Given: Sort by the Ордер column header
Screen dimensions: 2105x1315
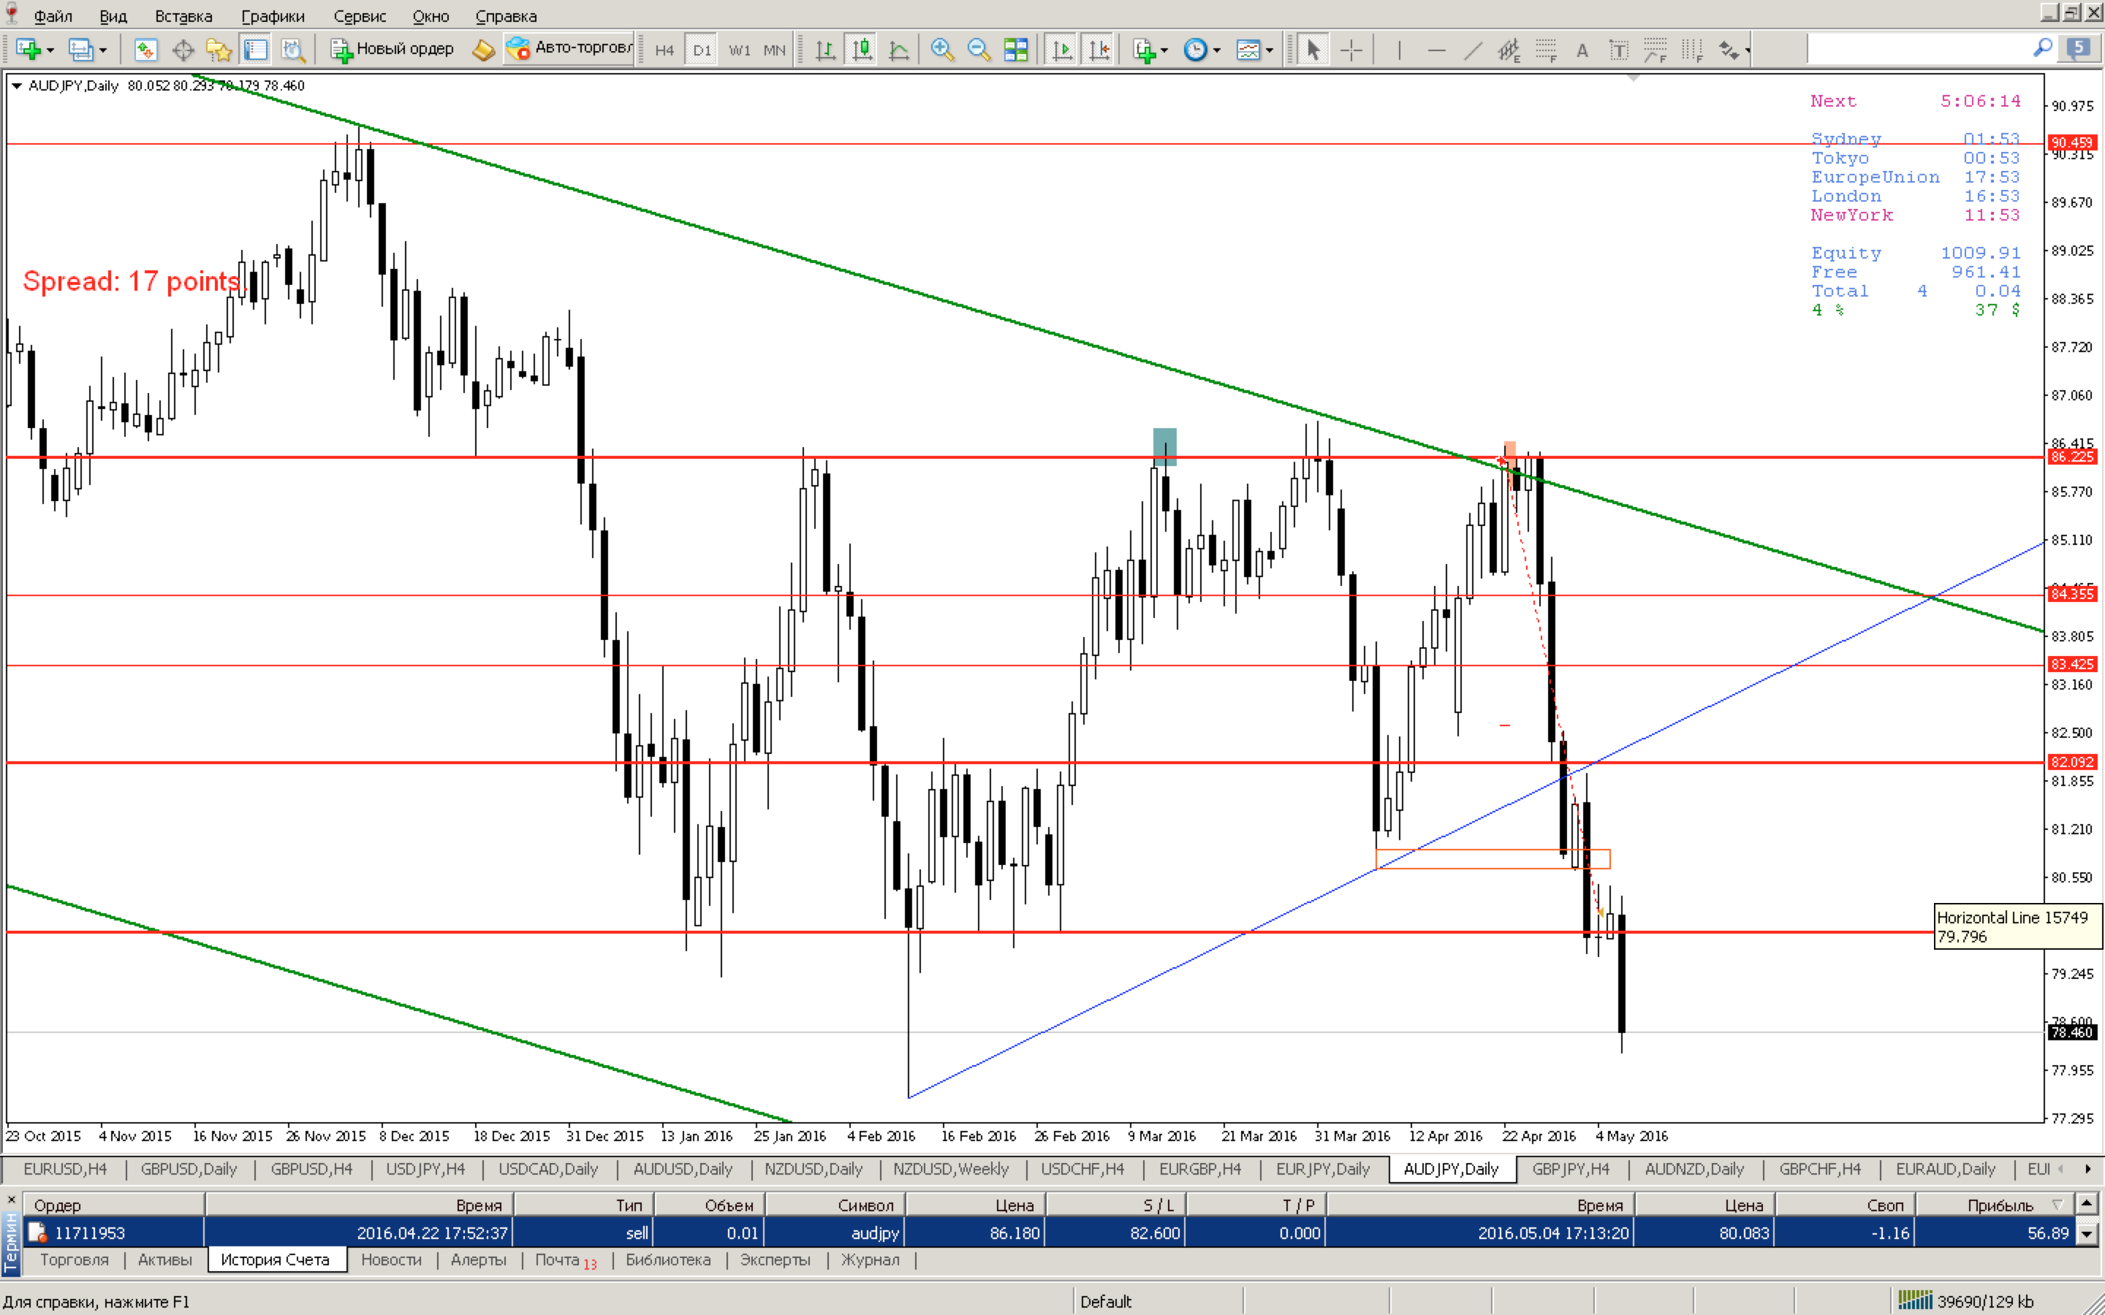Looking at the screenshot, I should click(x=113, y=1205).
